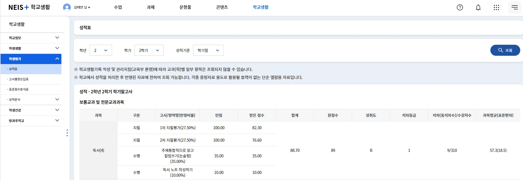This screenshot has width=523, height=180.
Task: Open the notification bell icon
Action: coord(478,7)
